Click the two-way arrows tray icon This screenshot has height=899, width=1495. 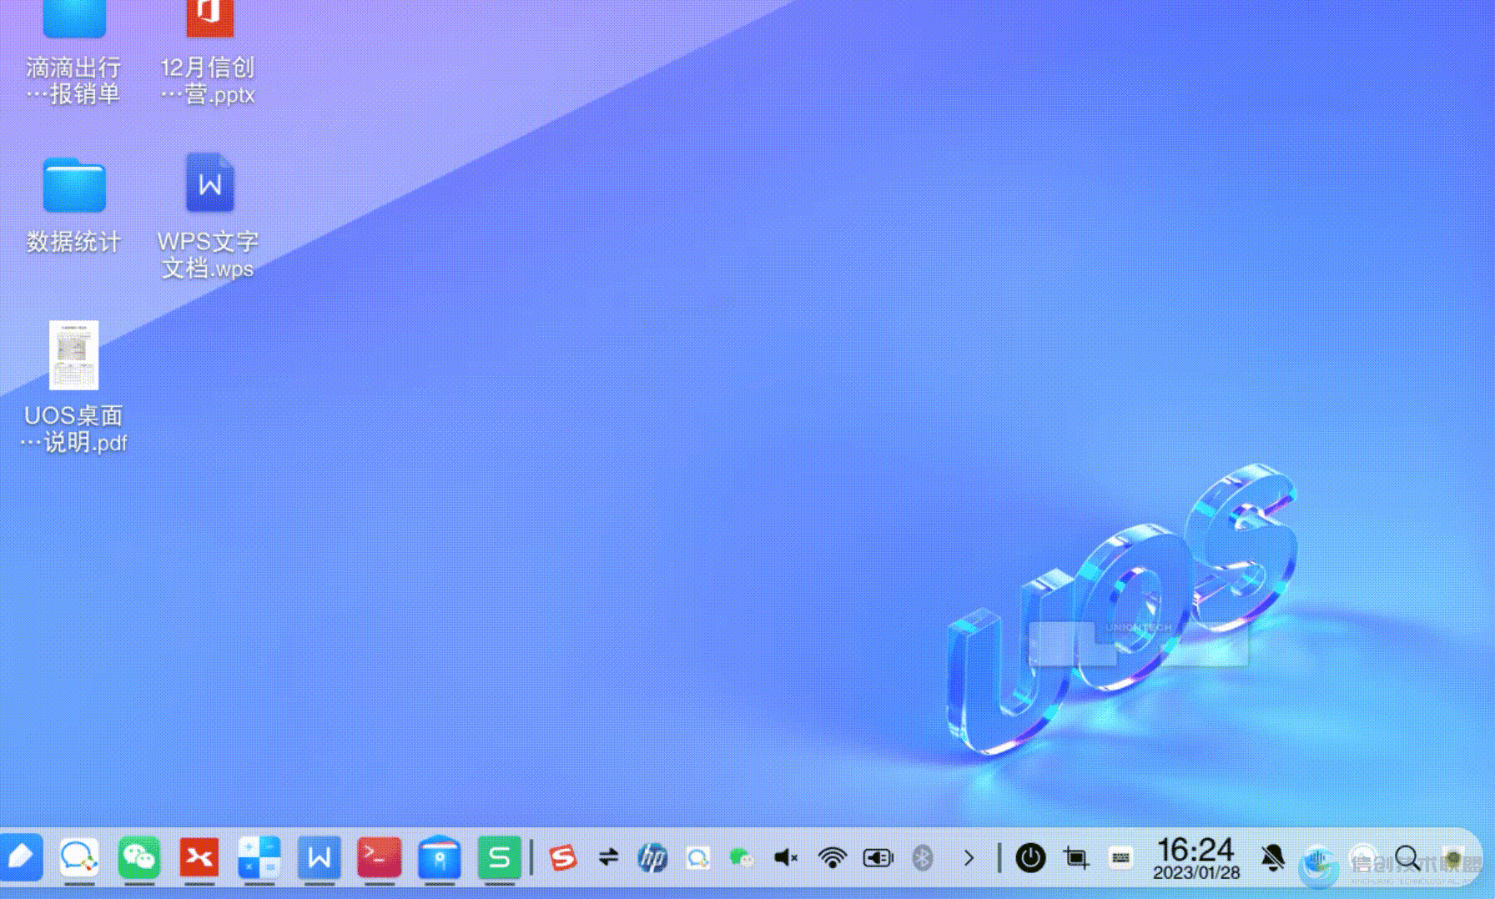click(x=608, y=857)
